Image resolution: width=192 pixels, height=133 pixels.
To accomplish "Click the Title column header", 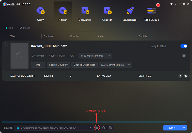I will [12, 36].
